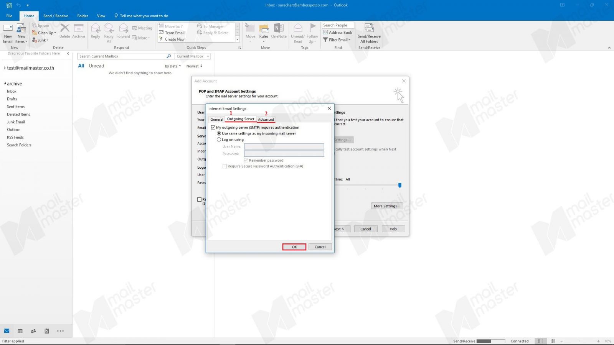Screen dimensions: 614x345
Task: Toggle Require Secure Password Authentication checkbox
Action: pyautogui.click(x=224, y=166)
